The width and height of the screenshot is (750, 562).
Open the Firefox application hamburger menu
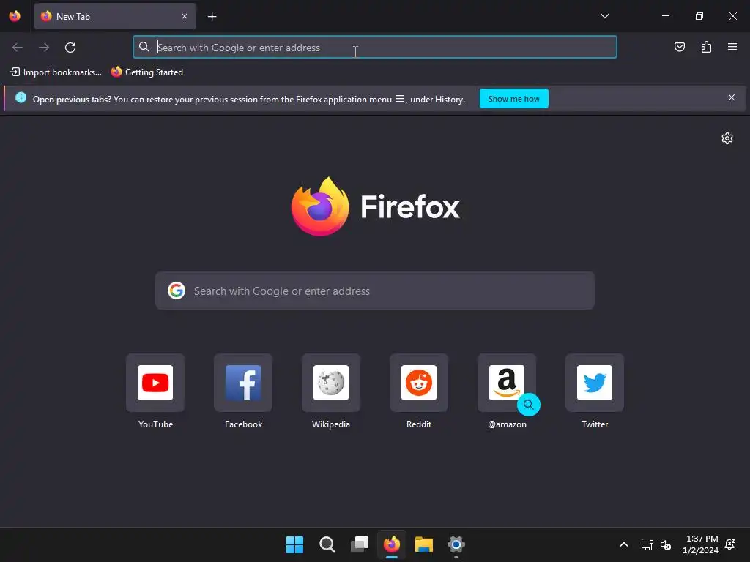tap(732, 47)
